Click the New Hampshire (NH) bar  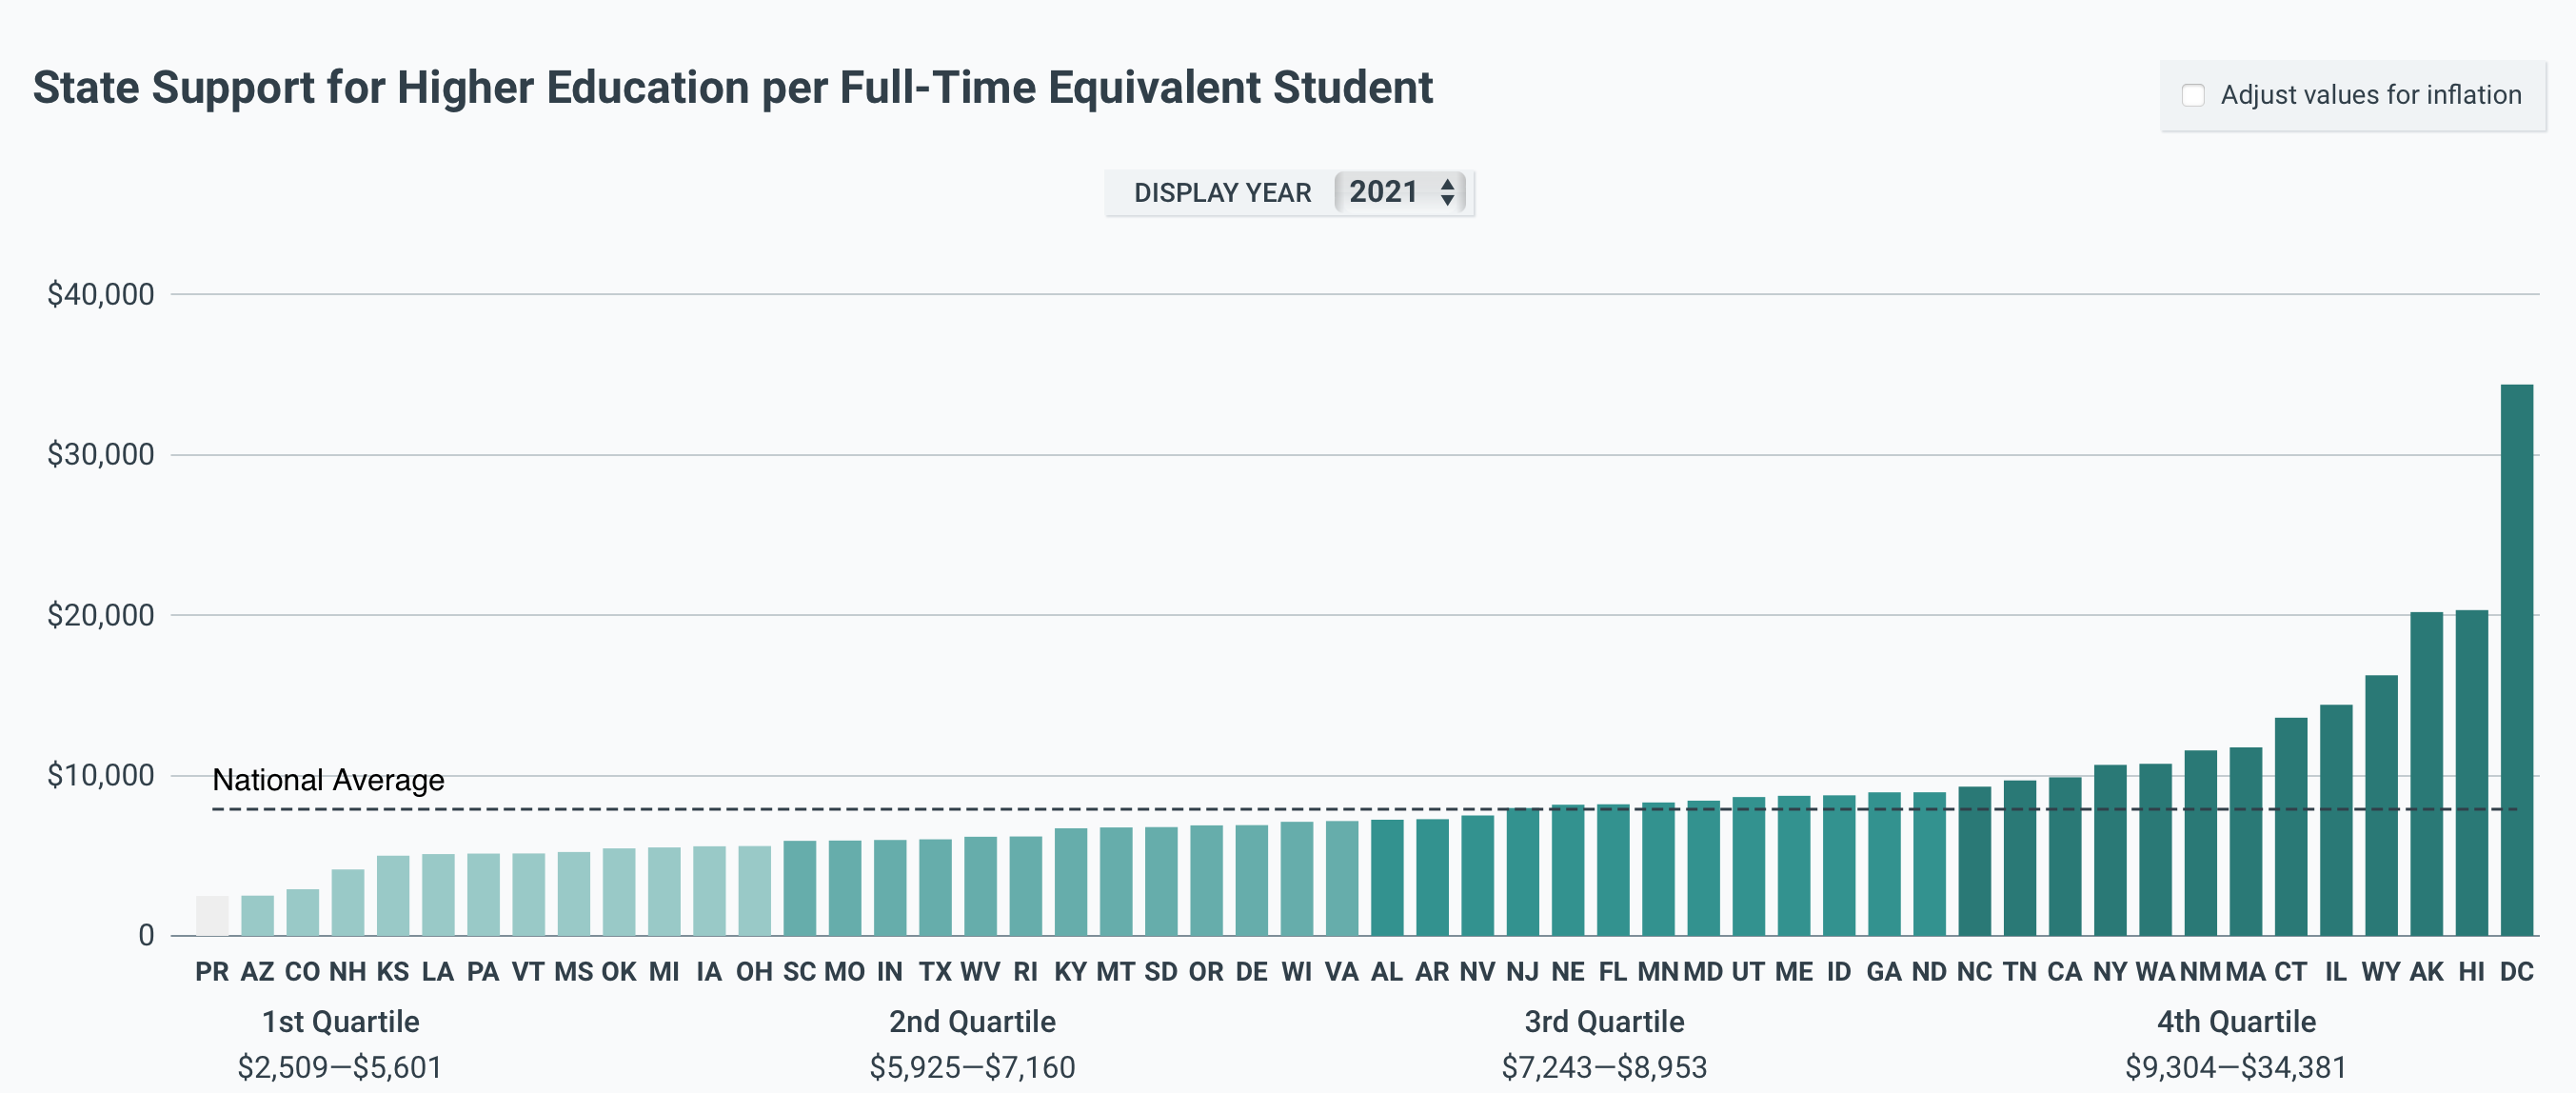coord(347,902)
